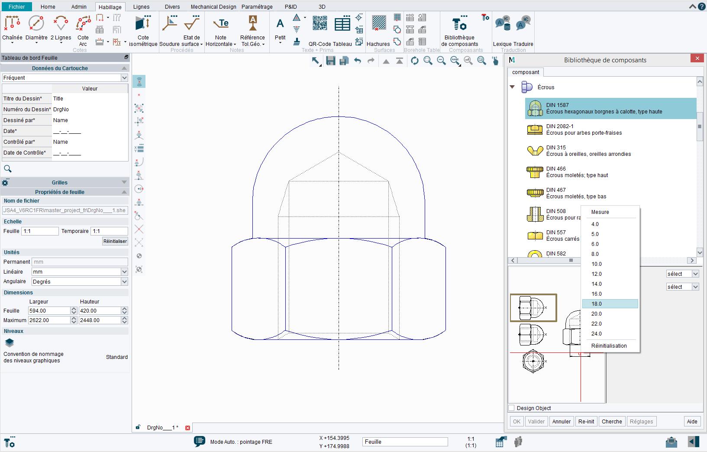Click the Cherche button in the library panel
The width and height of the screenshot is (707, 452).
(612, 421)
